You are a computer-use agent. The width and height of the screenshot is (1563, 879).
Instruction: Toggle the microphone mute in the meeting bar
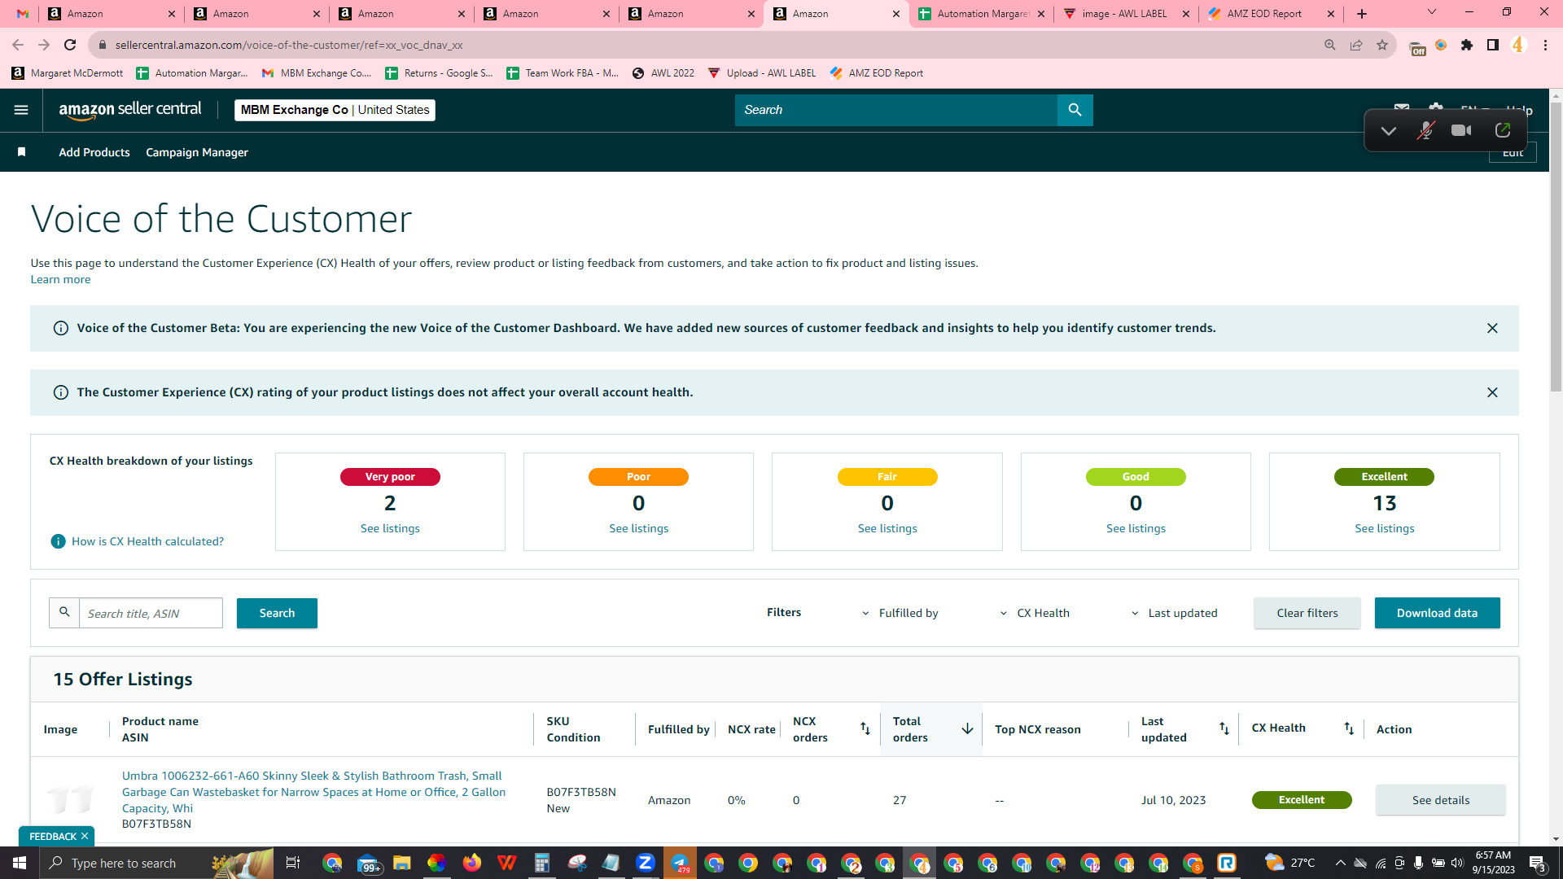pos(1425,130)
